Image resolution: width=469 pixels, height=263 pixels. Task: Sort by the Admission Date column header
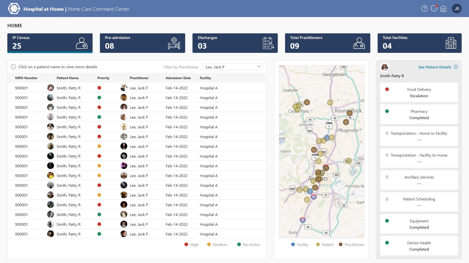178,78
